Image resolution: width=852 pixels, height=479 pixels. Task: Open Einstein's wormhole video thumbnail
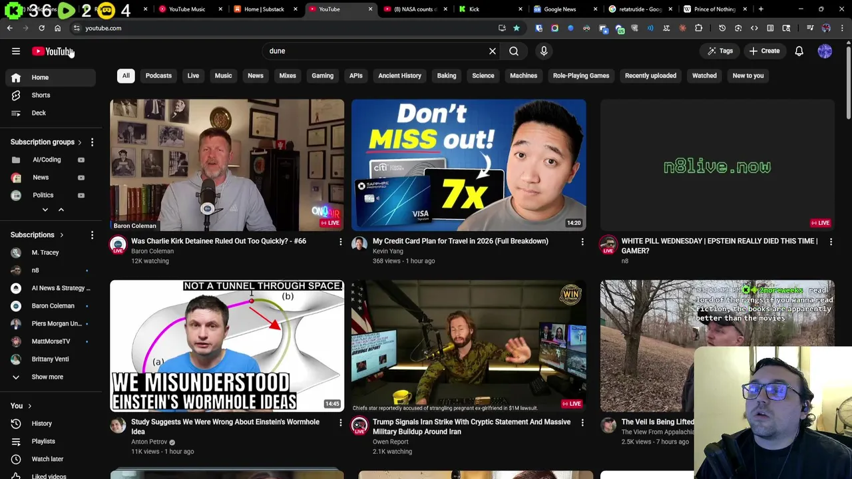click(x=227, y=346)
